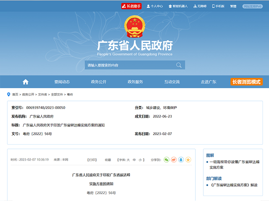This screenshot has width=269, height=201.
Task: Share article via WeChat icon
Action: [166, 160]
